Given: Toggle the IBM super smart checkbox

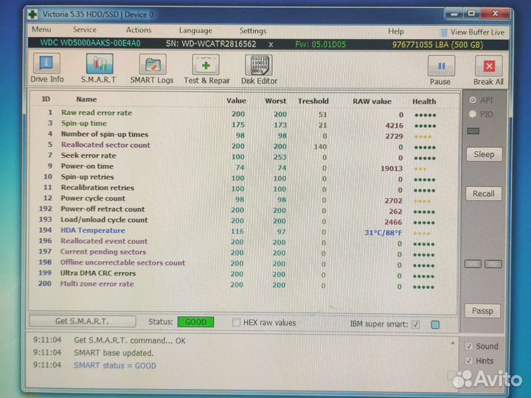Looking at the screenshot, I should click(x=415, y=324).
